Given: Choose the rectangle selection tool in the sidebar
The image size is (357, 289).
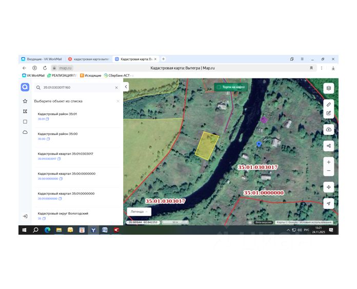Looking at the screenshot, I should coord(25,121).
